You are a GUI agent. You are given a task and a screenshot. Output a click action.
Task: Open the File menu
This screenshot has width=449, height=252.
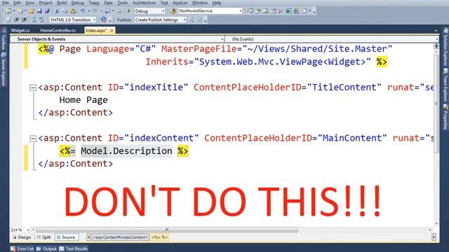(x=6, y=3)
